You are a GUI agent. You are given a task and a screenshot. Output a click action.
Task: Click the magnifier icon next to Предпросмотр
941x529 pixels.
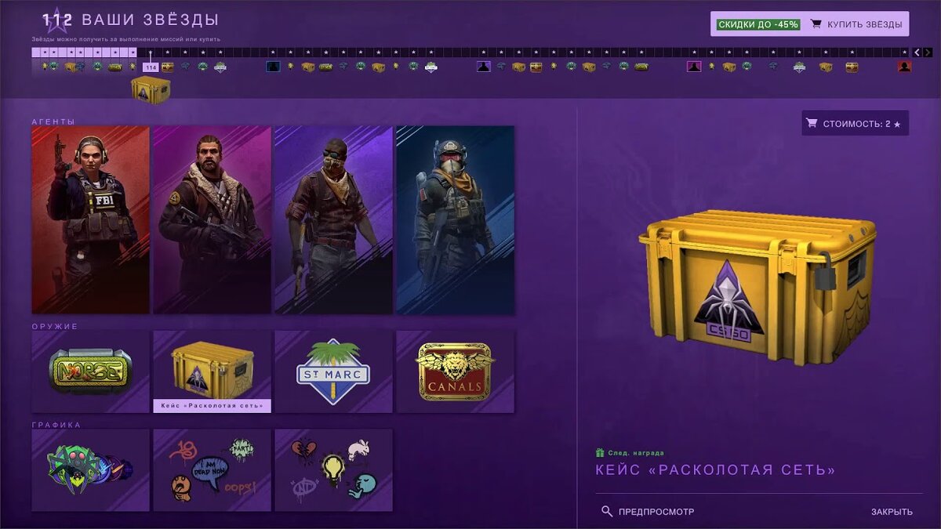point(607,511)
